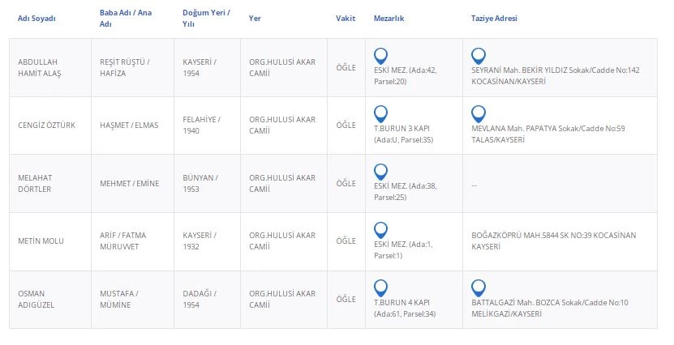Select the name CENGİZ ÖZTÜRK
The height and width of the screenshot is (345, 674).
(x=47, y=126)
